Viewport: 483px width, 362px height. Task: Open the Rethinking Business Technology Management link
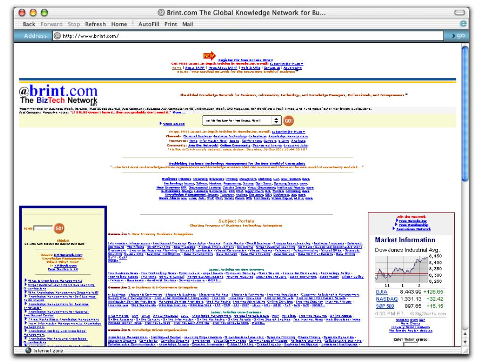pyautogui.click(x=237, y=164)
